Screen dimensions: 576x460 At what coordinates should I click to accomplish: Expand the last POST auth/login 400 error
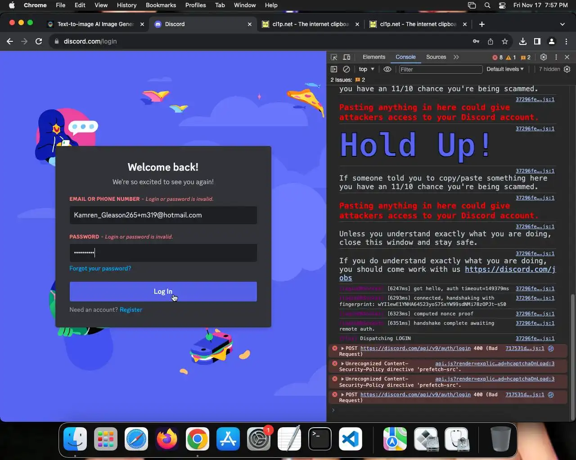(342, 395)
